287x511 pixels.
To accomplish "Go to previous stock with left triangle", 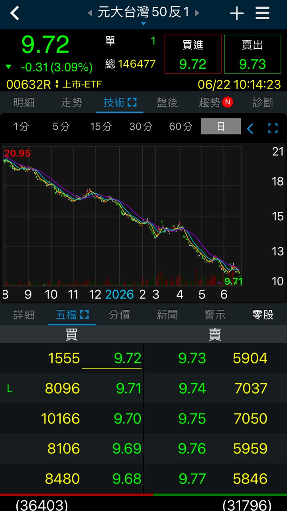I will 90,13.
